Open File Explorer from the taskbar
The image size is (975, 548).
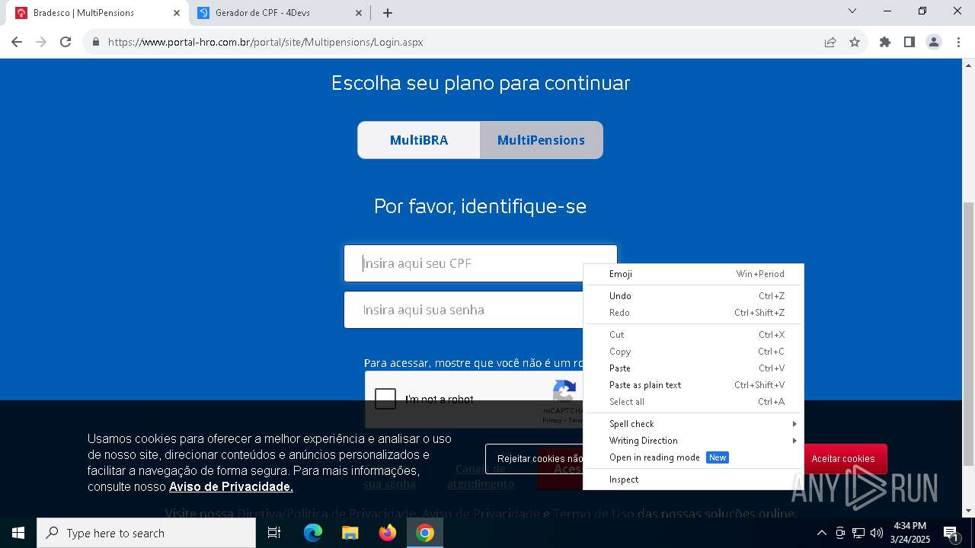pos(350,533)
